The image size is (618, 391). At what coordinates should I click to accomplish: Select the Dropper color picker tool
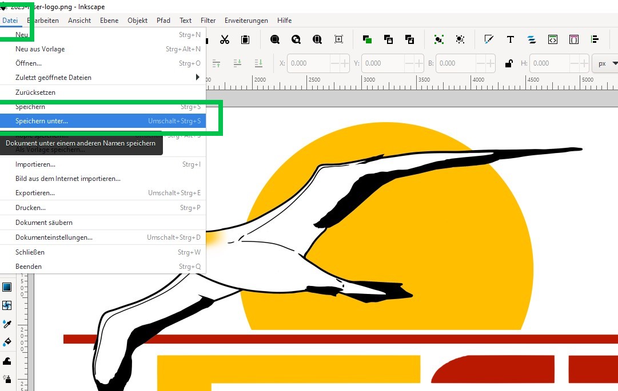(x=7, y=324)
